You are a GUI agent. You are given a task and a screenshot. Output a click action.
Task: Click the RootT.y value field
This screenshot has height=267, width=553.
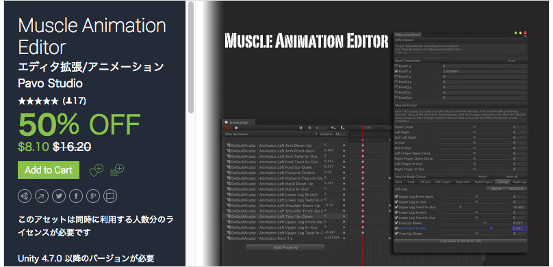[485, 71]
